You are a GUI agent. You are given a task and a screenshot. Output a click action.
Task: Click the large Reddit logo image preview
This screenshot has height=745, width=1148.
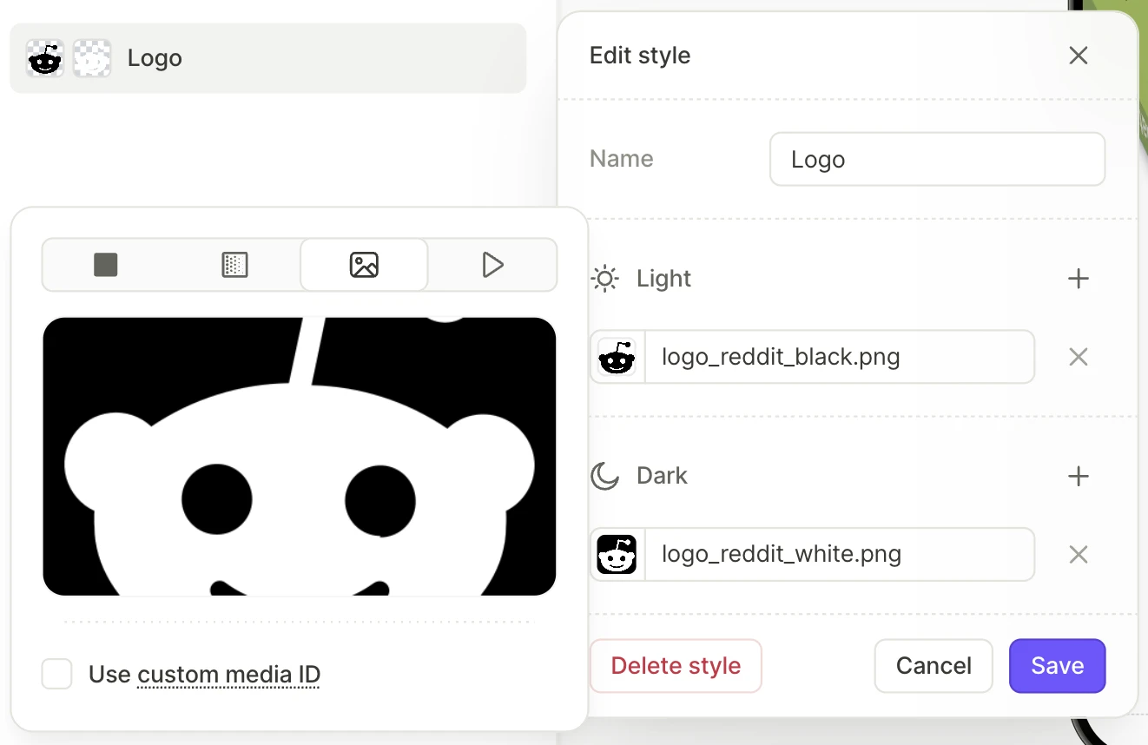[x=300, y=457]
